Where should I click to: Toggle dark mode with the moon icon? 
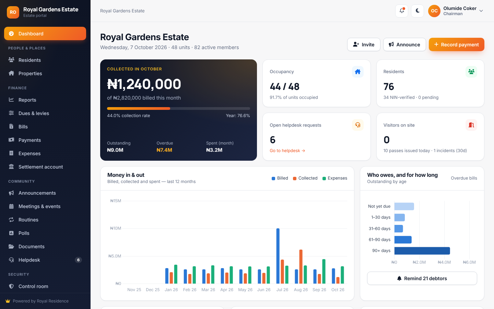tap(417, 11)
